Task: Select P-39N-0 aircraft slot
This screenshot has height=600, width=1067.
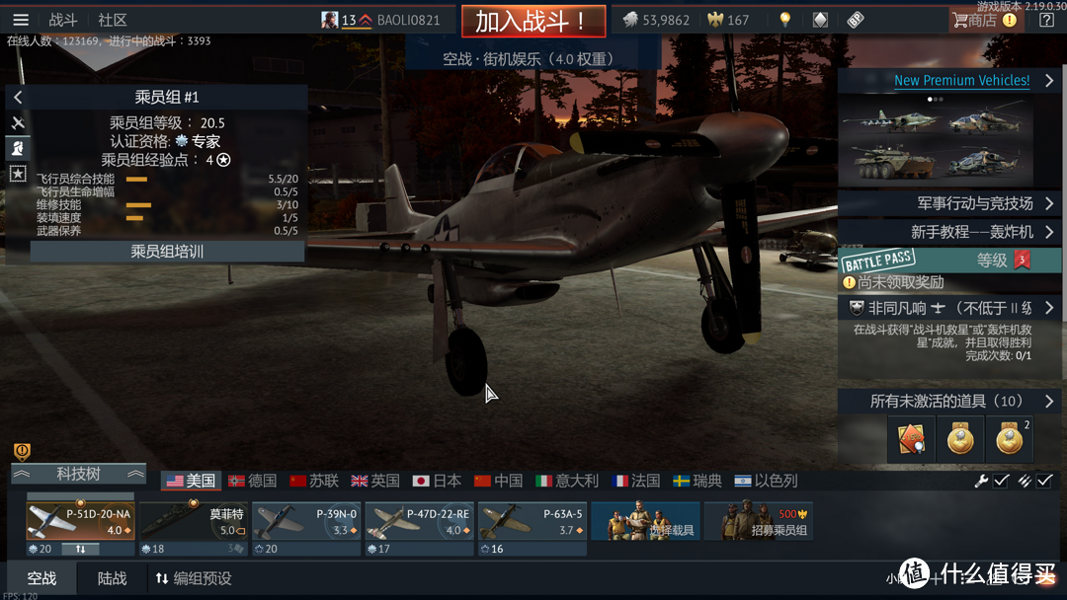Action: point(306,521)
